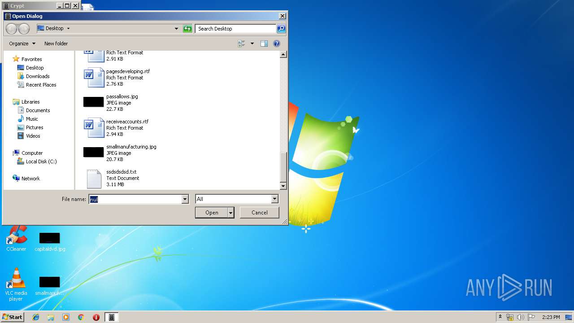Open the view options dropdown arrow
Screen dimensions: 574x323
click(x=252, y=44)
